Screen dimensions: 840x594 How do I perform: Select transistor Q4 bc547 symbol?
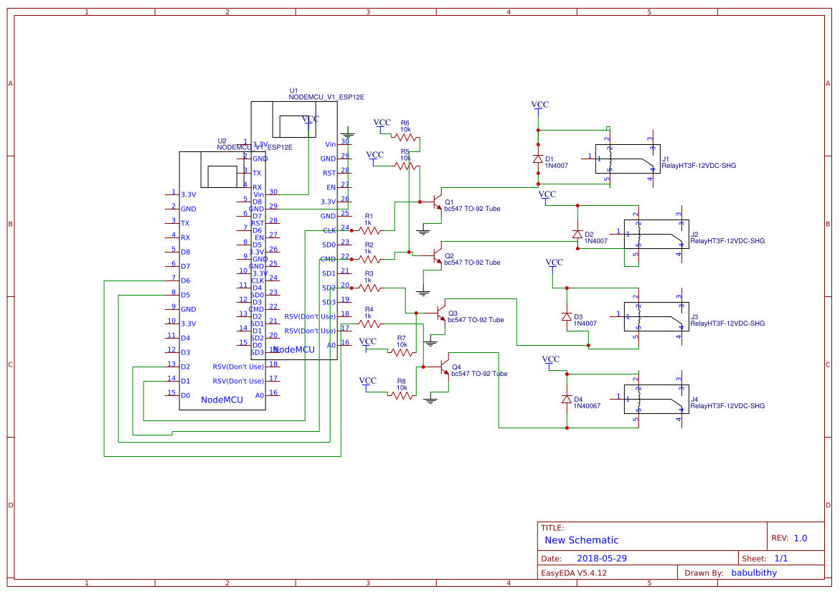pos(440,368)
